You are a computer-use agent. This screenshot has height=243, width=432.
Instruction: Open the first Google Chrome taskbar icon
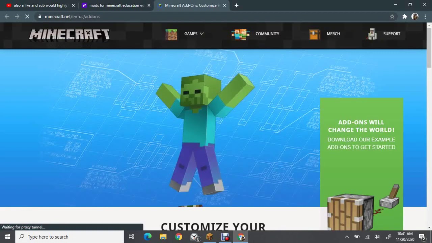click(x=179, y=237)
